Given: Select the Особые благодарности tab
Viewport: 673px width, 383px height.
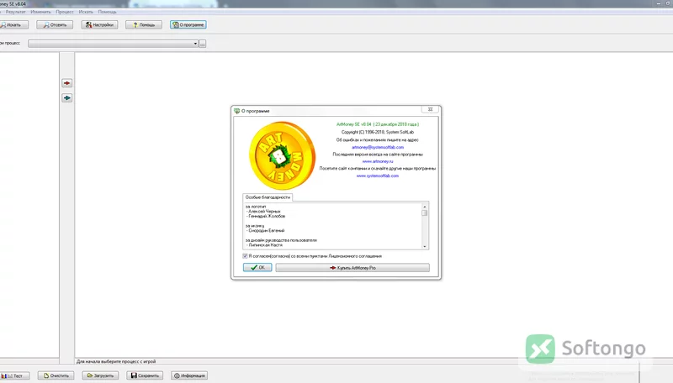Looking at the screenshot, I should click(x=268, y=197).
